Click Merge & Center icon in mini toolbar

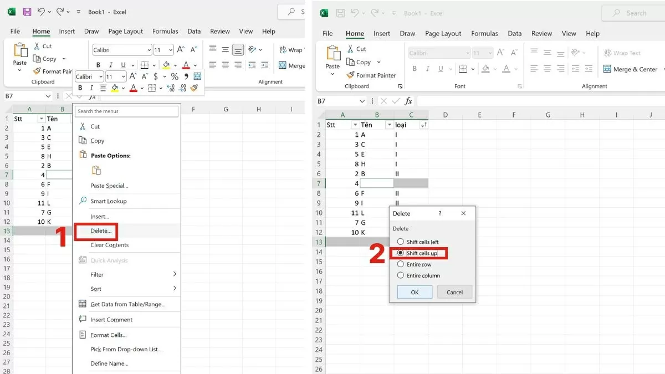(197, 76)
